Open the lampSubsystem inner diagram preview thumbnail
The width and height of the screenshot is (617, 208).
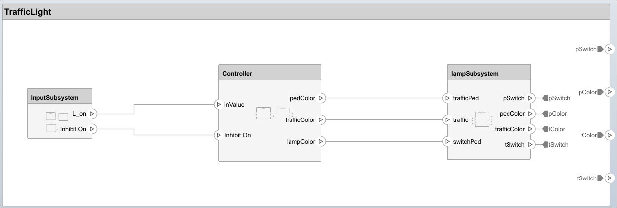(x=482, y=119)
